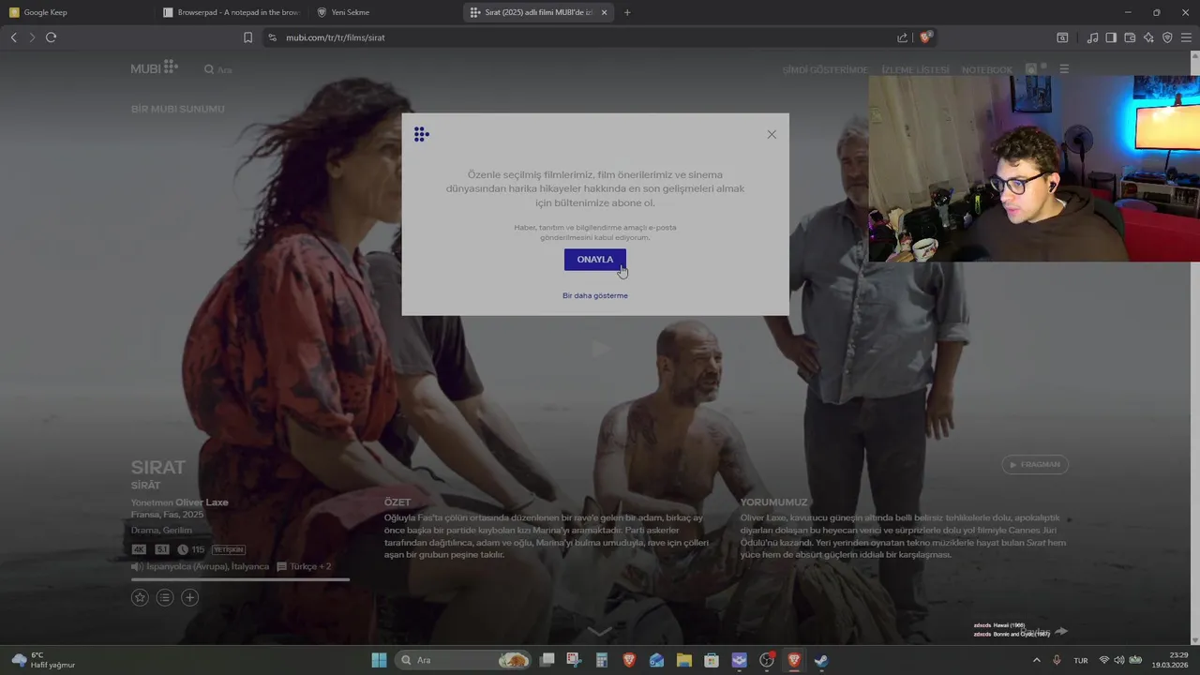This screenshot has height=675, width=1200.
Task: Open OBS Studio from taskbar
Action: click(x=767, y=660)
